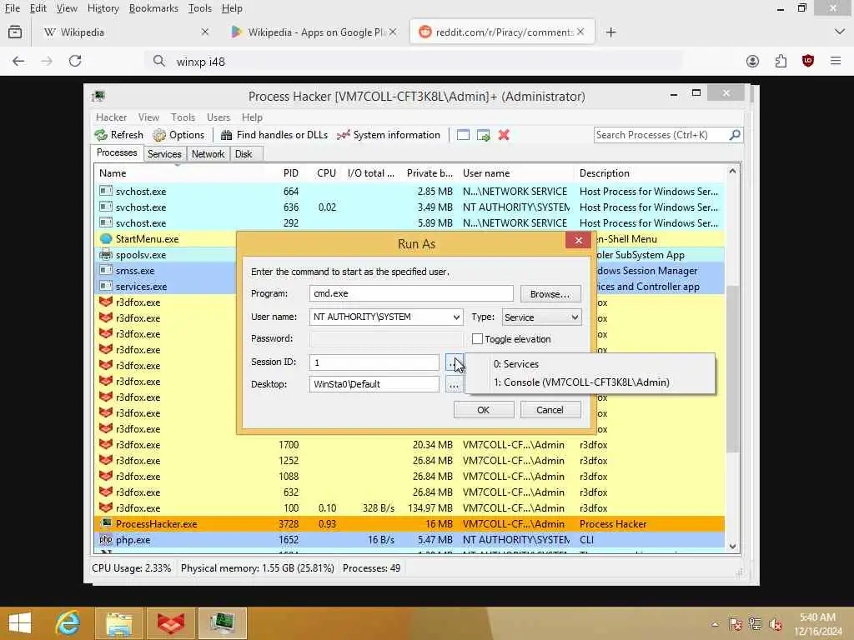Open the browser hamburger menu
Screen dimensions: 854x640
836,61
